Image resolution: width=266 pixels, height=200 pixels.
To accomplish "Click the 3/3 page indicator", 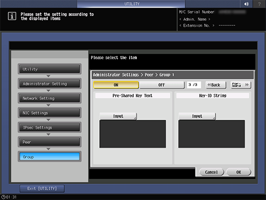I will point(193,85).
